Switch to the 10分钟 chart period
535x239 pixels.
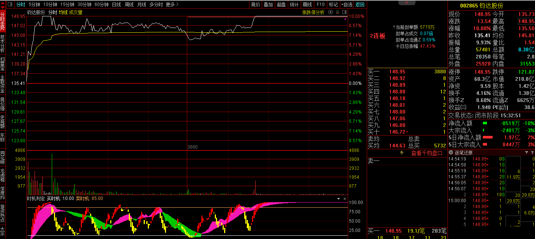pyautogui.click(x=50, y=4)
